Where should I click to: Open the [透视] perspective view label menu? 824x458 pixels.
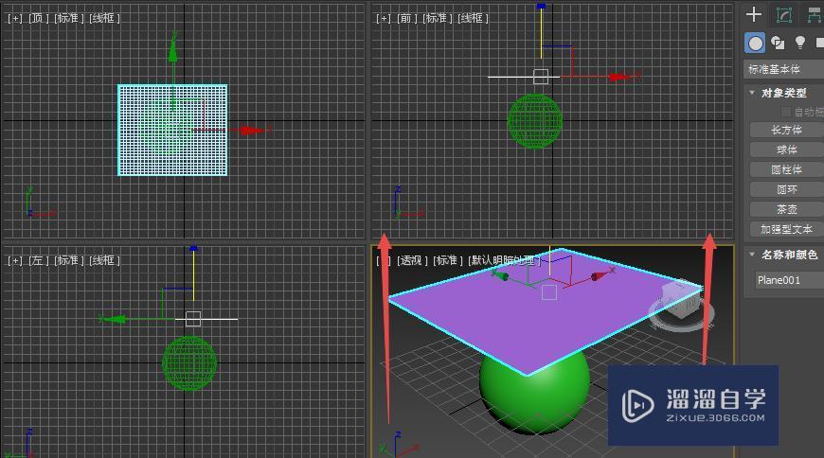tap(412, 260)
